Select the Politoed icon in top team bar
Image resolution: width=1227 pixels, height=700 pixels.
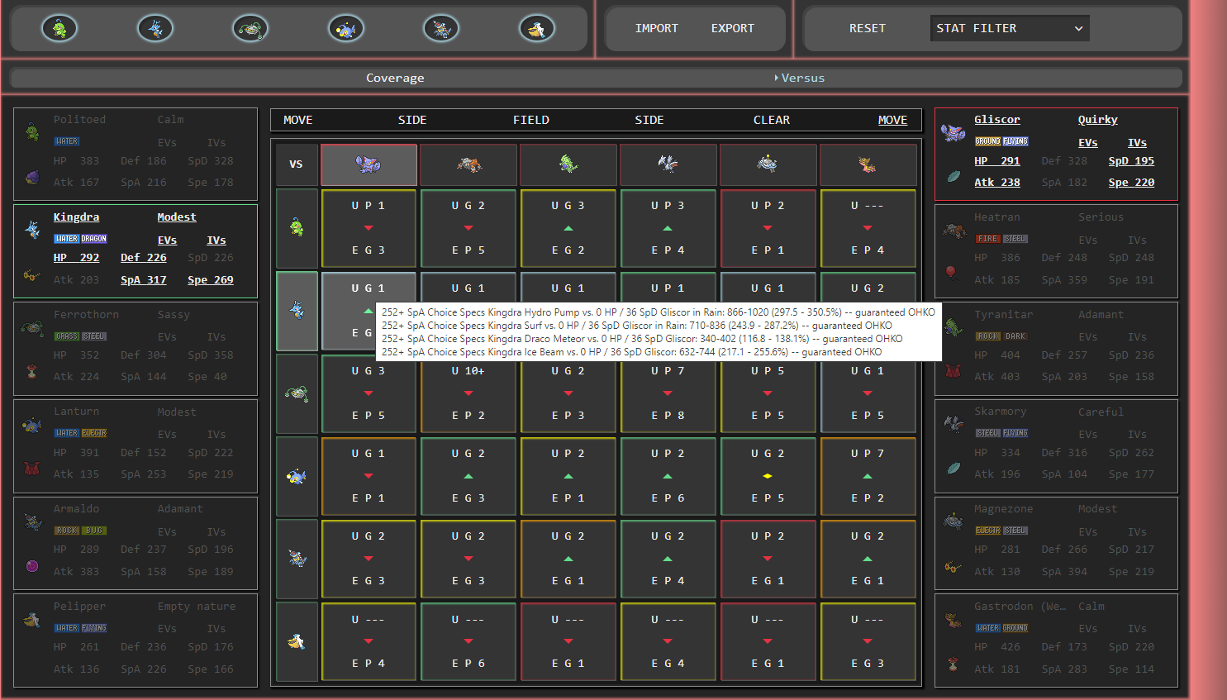[x=59, y=28]
